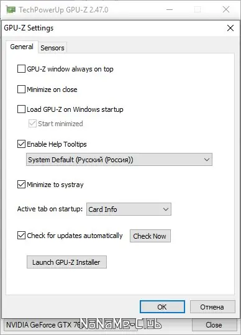Enable Load GPU-Z on Windows startup

(21, 109)
